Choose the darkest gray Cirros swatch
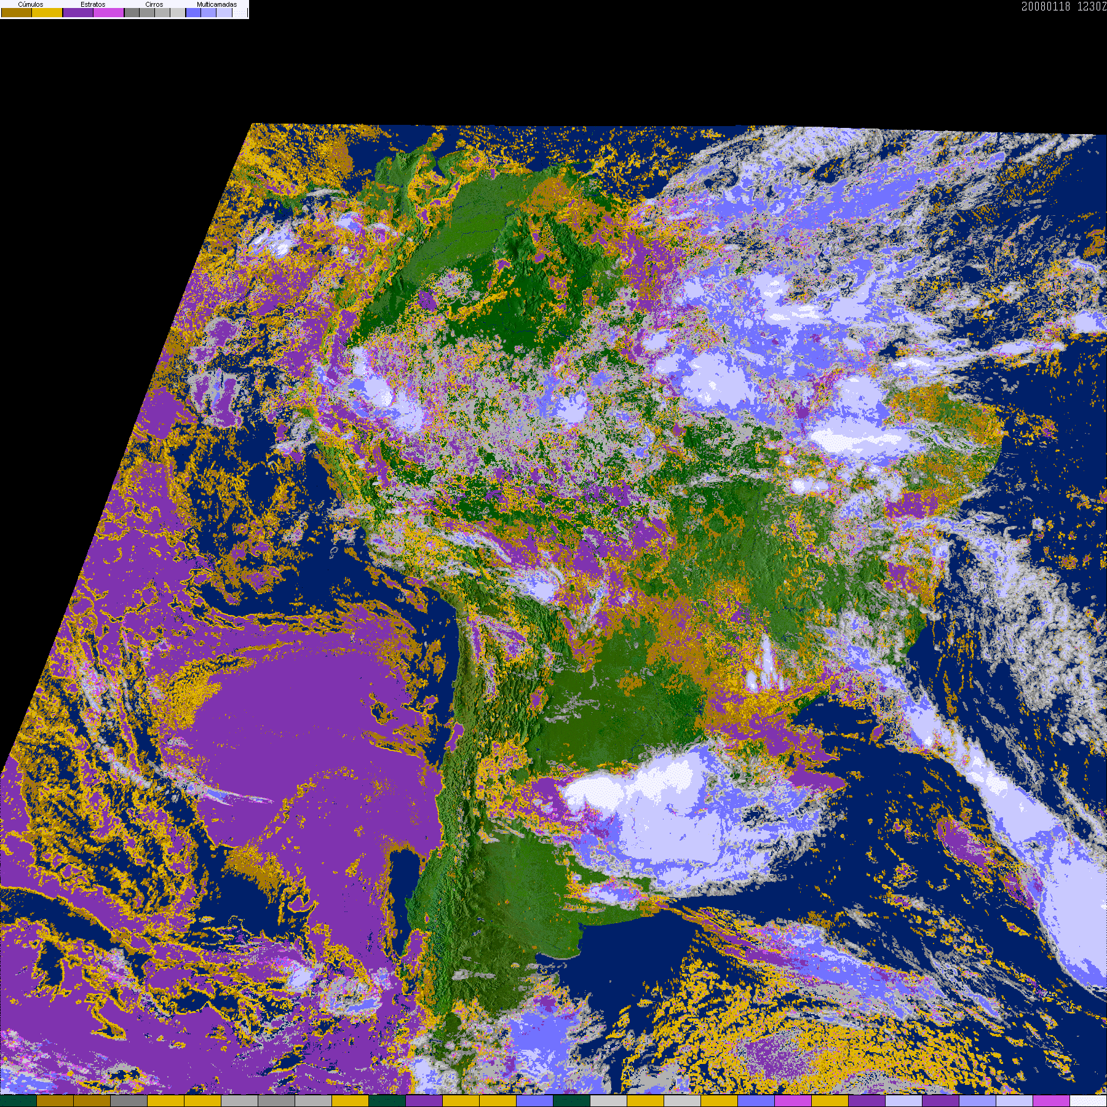 pyautogui.click(x=132, y=13)
